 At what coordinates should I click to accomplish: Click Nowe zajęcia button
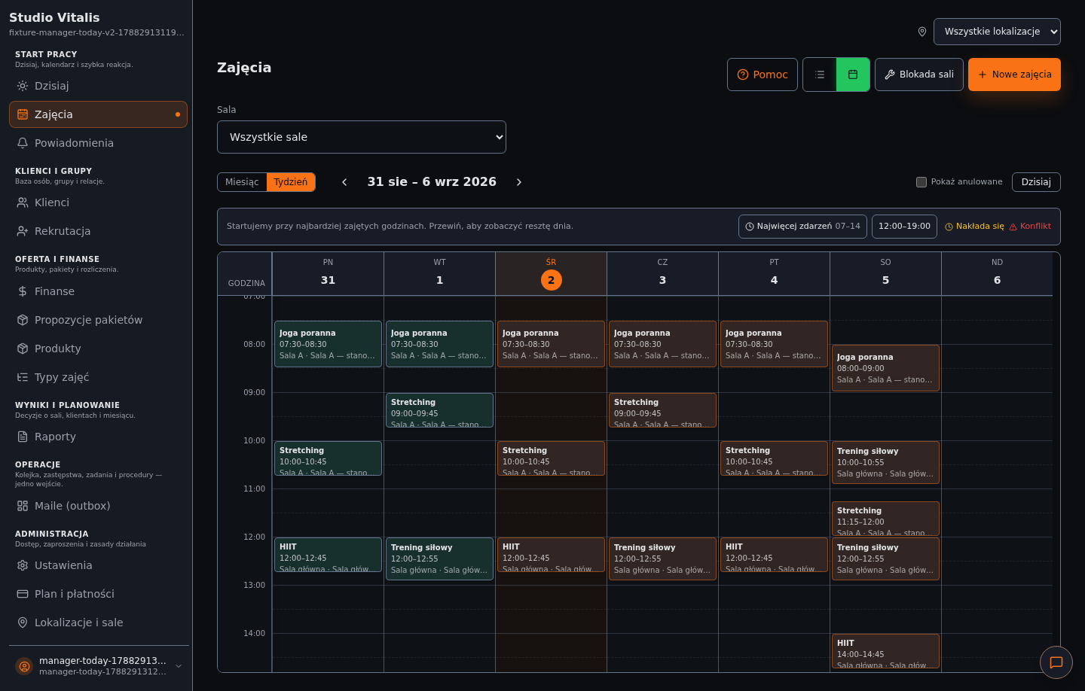pos(1014,75)
